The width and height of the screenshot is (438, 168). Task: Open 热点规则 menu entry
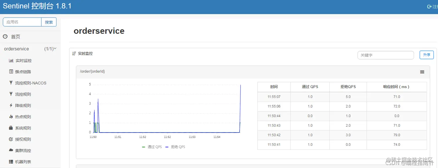coord(23,117)
